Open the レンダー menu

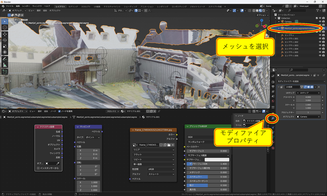26,6
